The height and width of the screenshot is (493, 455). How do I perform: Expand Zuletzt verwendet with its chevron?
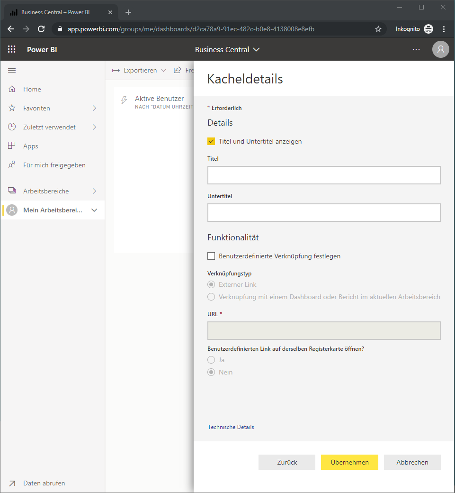(x=94, y=127)
